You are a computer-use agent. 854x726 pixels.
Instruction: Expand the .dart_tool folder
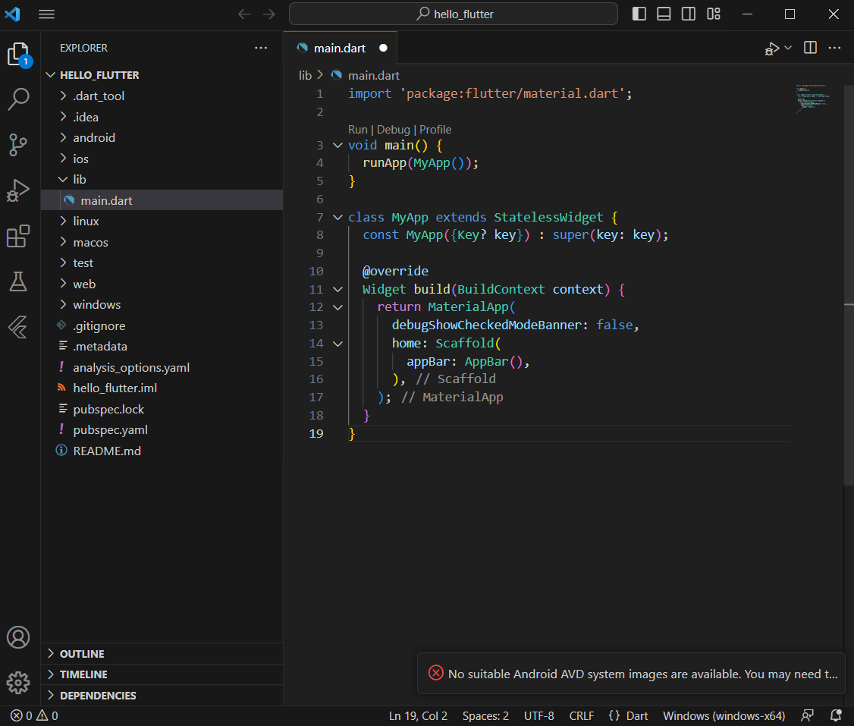pyautogui.click(x=162, y=96)
